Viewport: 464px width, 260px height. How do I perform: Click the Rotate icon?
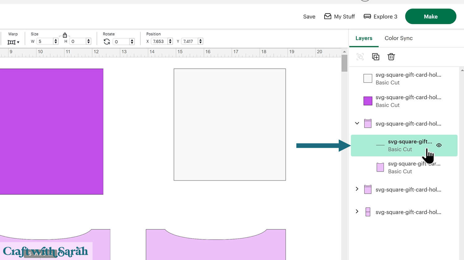[107, 41]
